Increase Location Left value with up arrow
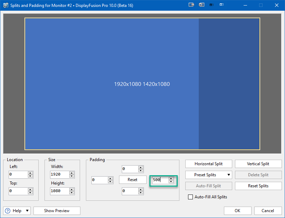Image resolution: width=285 pixels, height=218 pixels. point(30,173)
